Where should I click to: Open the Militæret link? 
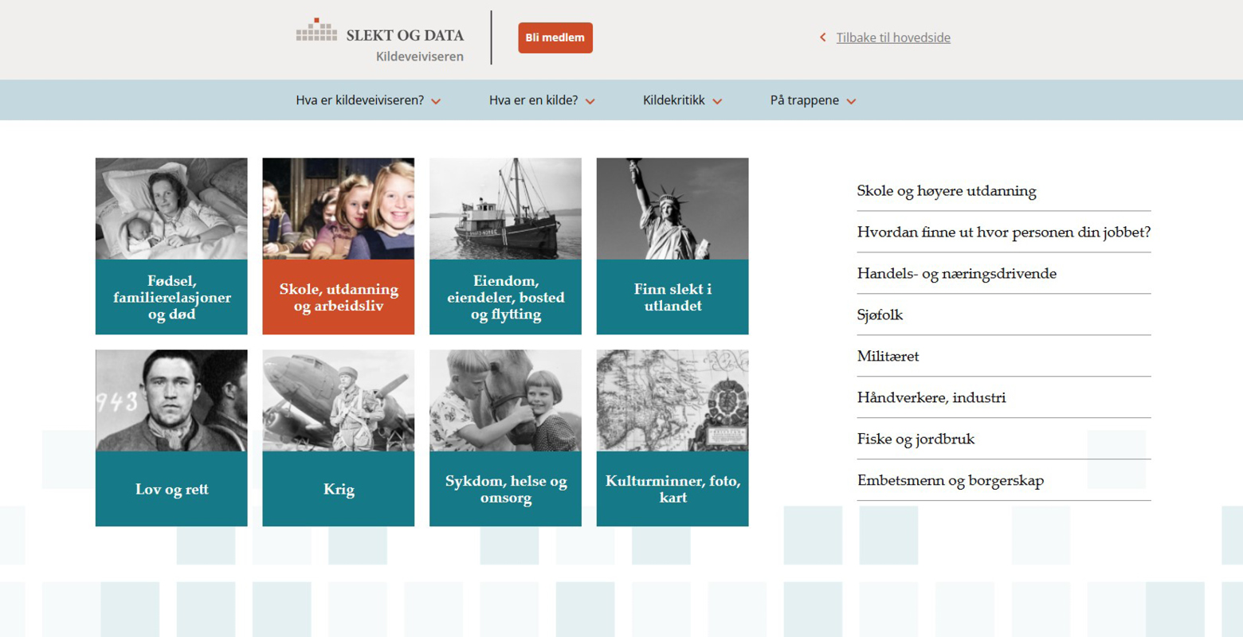pos(888,357)
